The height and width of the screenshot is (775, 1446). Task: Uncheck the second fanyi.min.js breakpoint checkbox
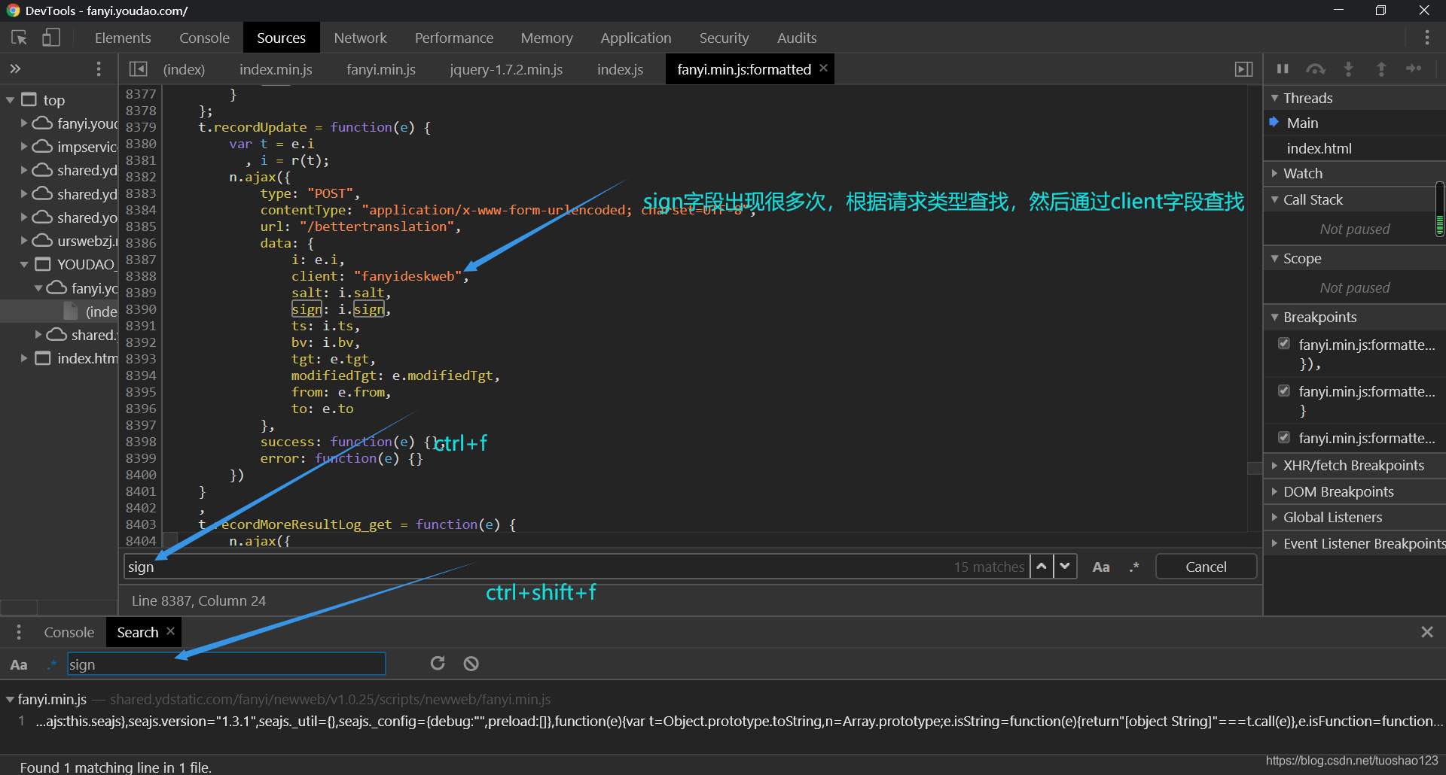click(x=1284, y=391)
